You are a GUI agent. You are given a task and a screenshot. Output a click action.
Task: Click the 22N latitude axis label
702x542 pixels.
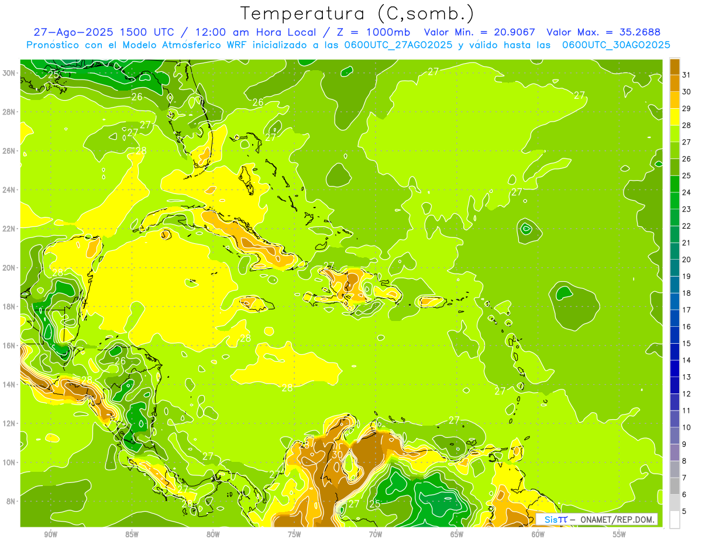click(10, 229)
